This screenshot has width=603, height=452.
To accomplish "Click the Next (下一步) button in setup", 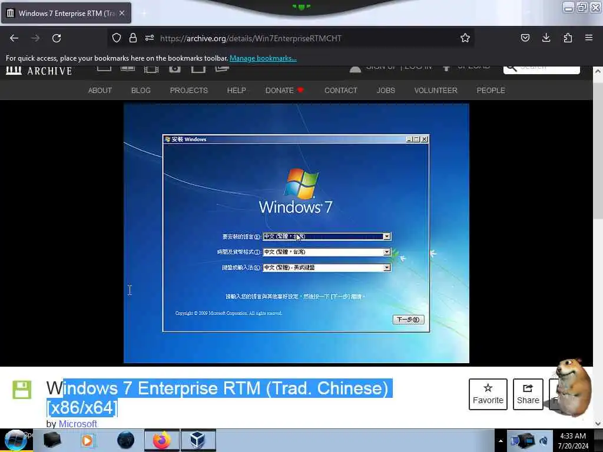I will [x=409, y=320].
